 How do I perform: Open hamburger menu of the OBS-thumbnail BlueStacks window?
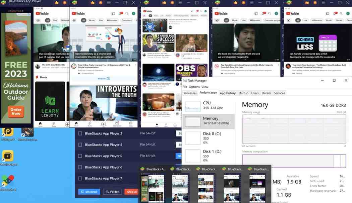tap(180, 3)
